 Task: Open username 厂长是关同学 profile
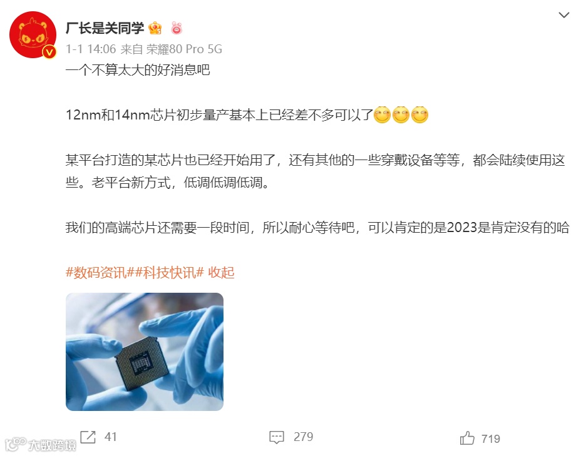click(105, 28)
